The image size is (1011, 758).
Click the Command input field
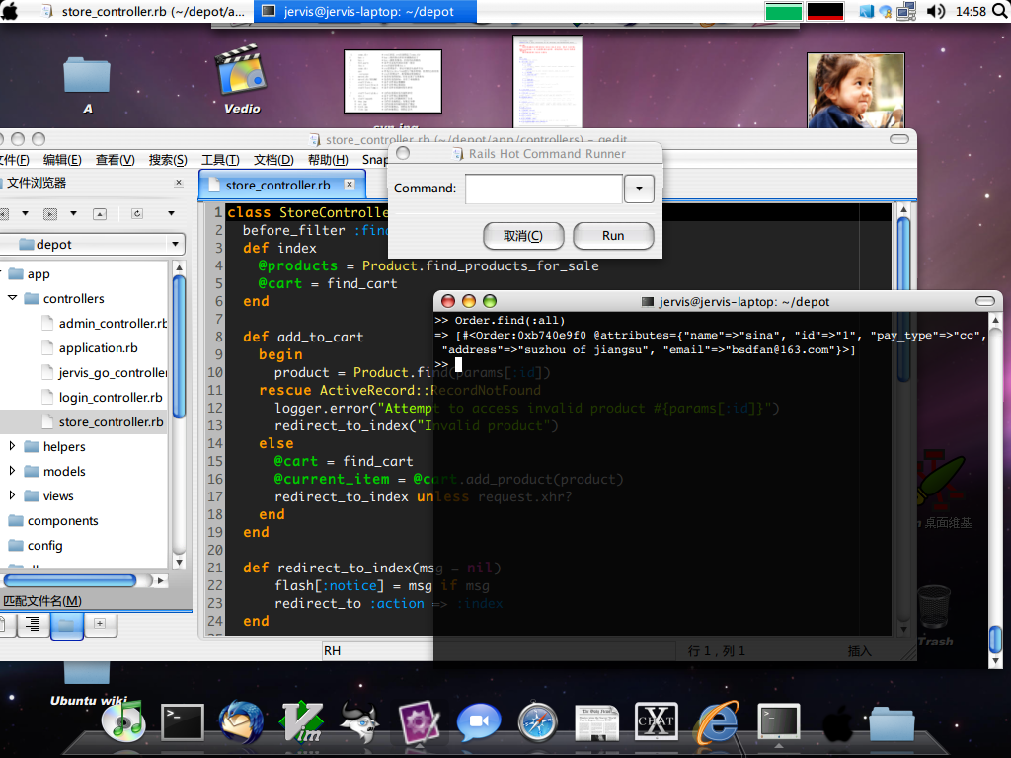544,189
